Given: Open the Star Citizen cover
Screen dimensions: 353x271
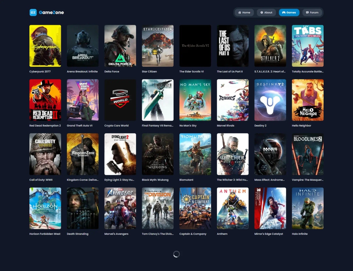Looking at the screenshot, I should click(x=158, y=46).
